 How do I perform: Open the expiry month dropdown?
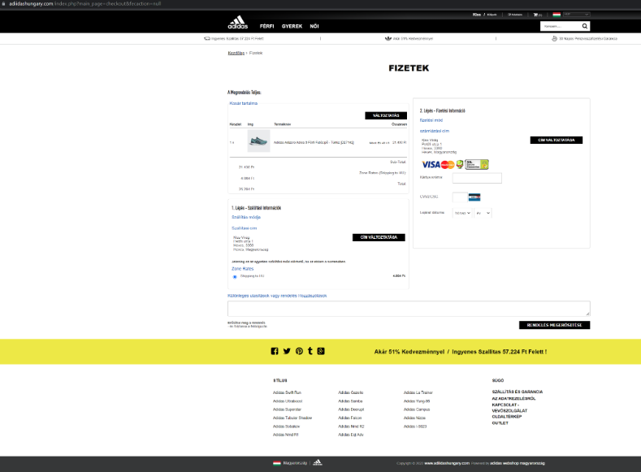[461, 212]
